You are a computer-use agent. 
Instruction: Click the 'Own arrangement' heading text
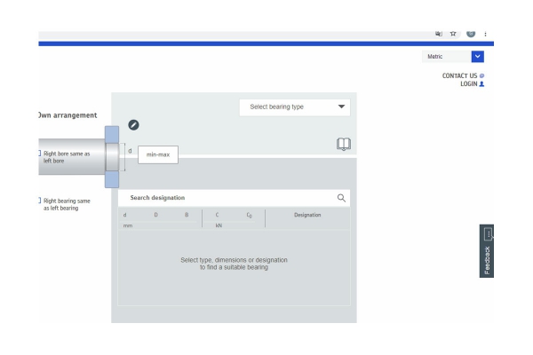(68, 115)
